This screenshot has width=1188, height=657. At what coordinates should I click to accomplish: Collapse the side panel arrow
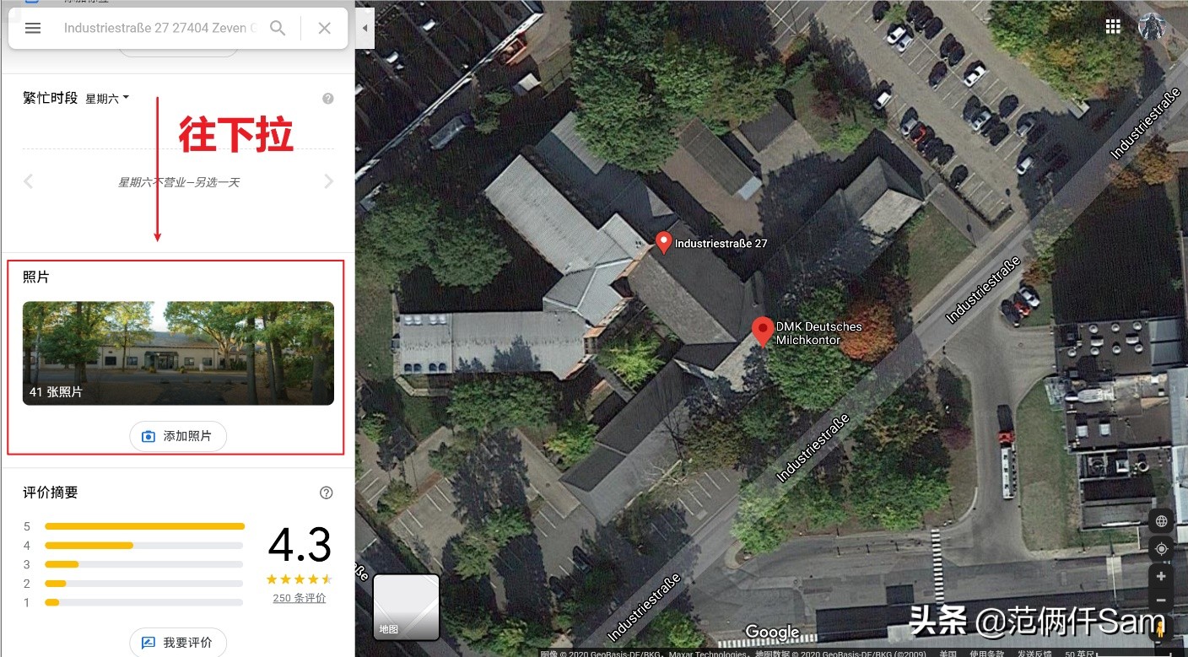click(365, 28)
